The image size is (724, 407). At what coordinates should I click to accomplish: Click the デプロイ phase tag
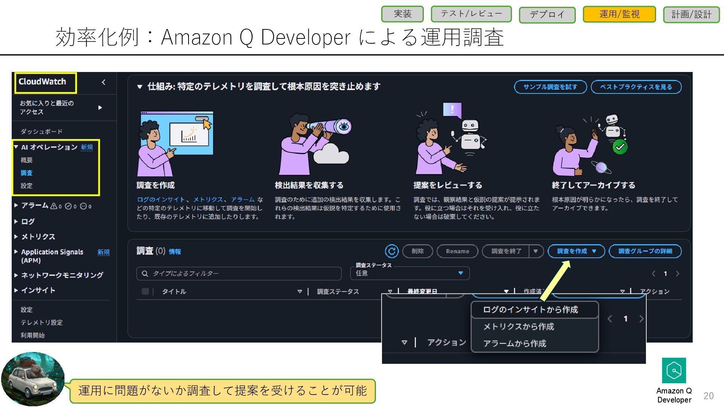[x=547, y=15]
